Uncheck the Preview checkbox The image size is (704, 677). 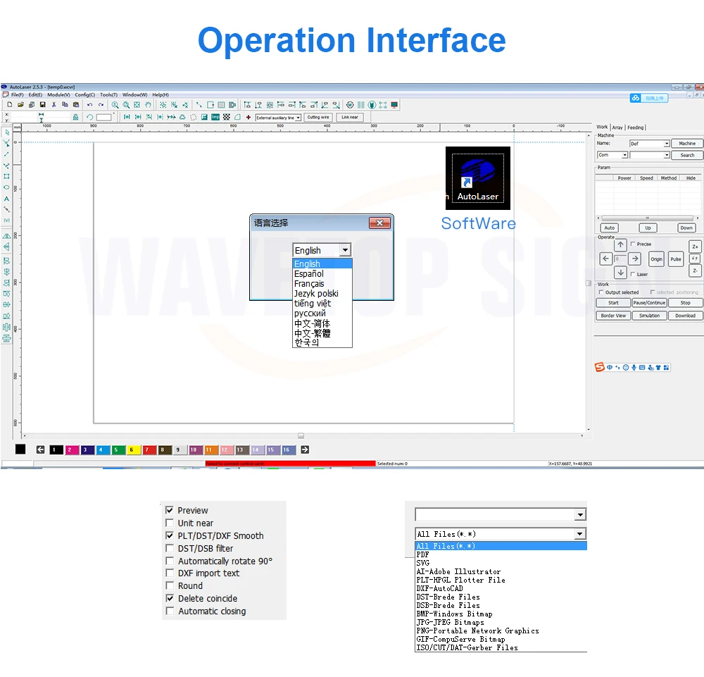pyautogui.click(x=170, y=510)
